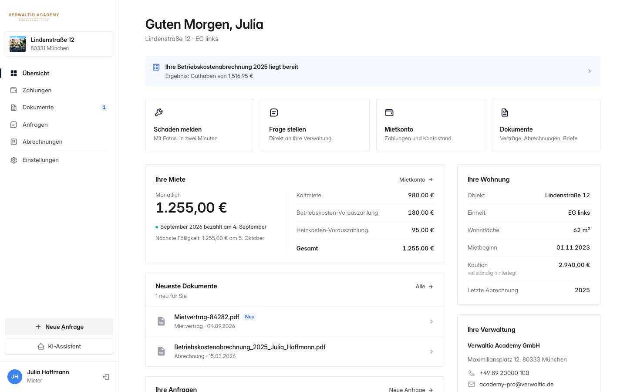Click the wallet icon on Mietkonto card
Screen dimensions: 627x392
click(389, 112)
